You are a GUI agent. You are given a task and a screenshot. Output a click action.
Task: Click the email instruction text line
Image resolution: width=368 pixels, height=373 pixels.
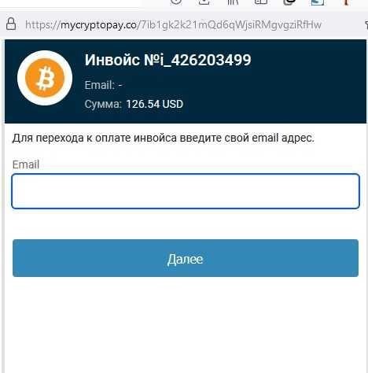pos(164,138)
